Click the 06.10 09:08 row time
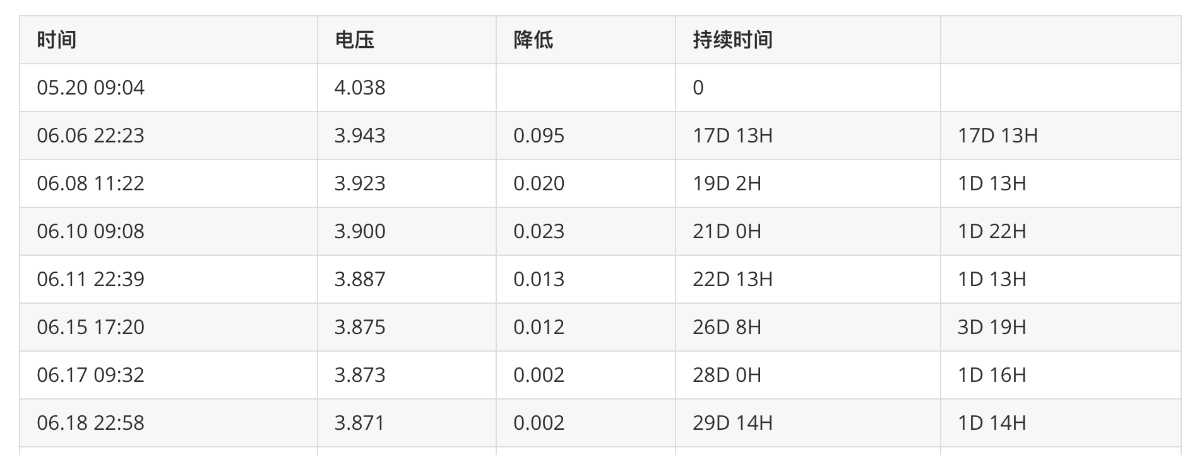The image size is (1197, 455). (x=90, y=231)
